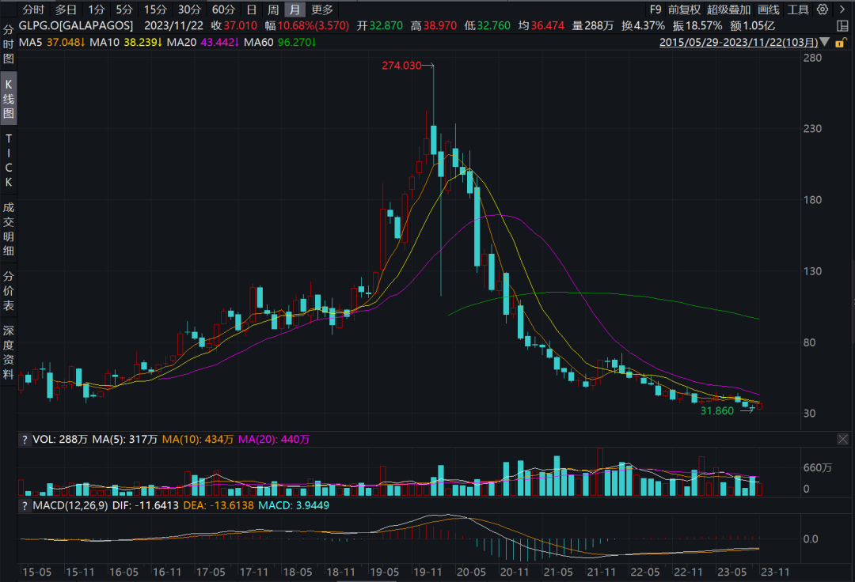Click the panel layout icon at top right
Screen dimensions: 855x582
pyautogui.click(x=842, y=26)
